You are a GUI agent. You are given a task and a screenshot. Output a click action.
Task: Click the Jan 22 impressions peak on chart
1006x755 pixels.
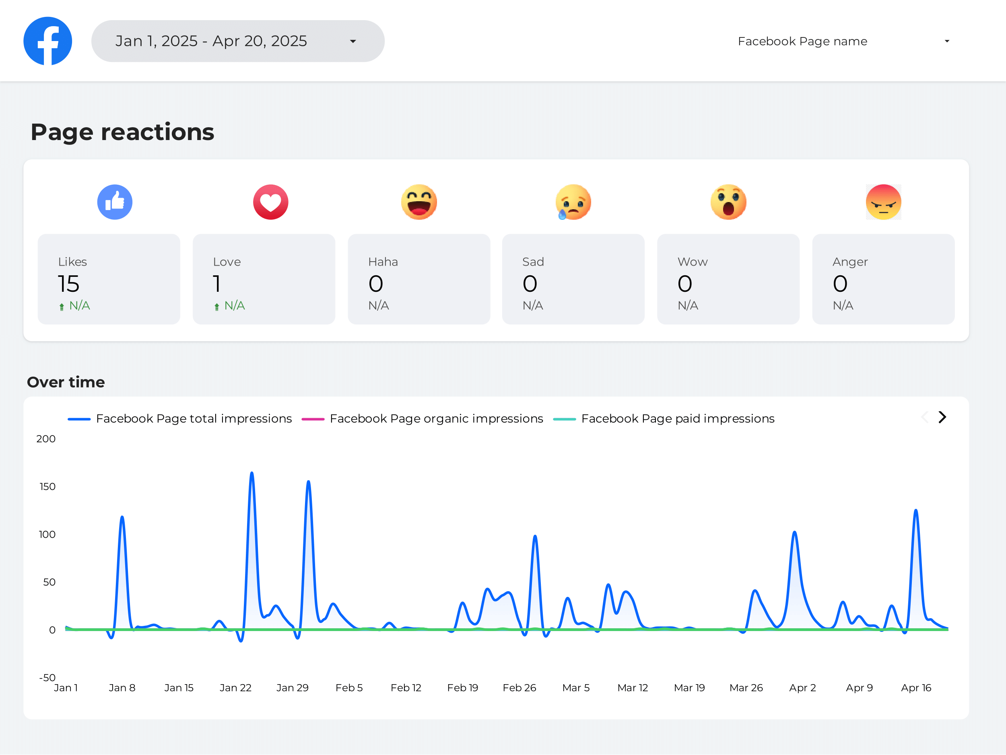tap(251, 473)
